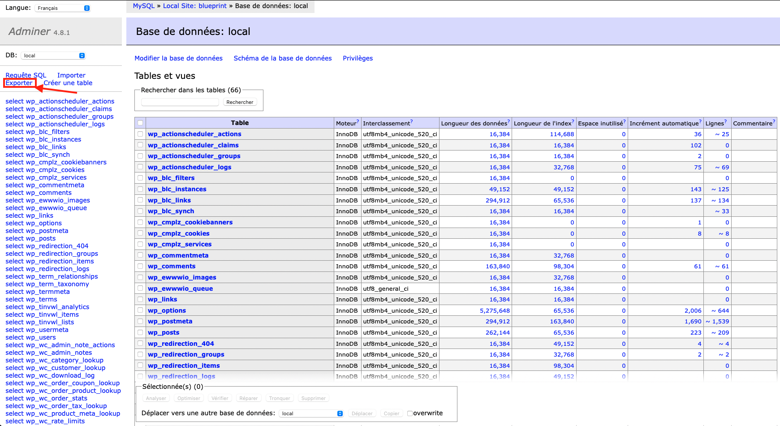Check the wp_postmeta row checkbox
Screen dimensions: 780x426
(x=140, y=321)
